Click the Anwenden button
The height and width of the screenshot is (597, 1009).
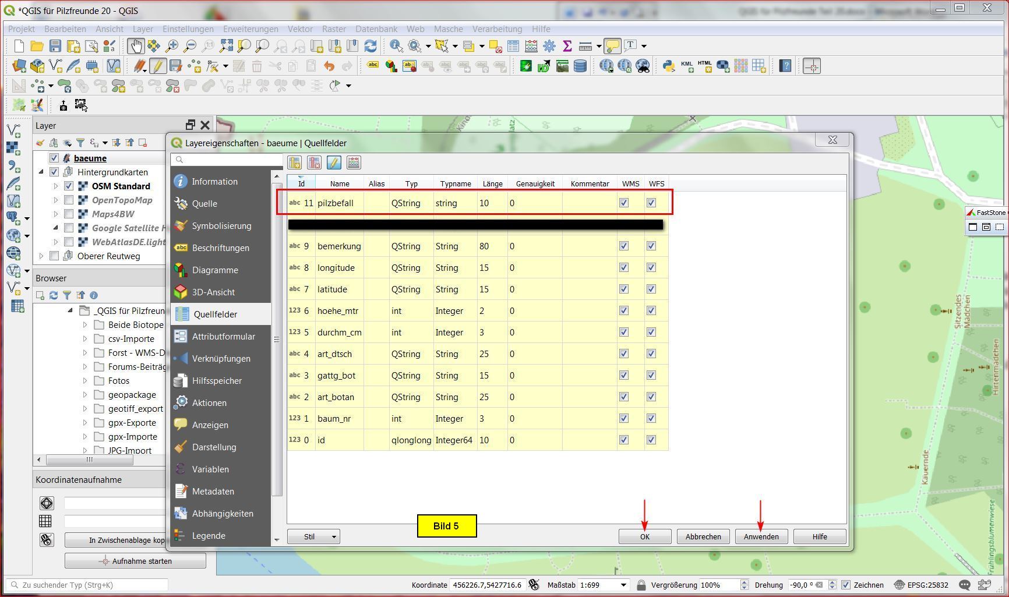click(x=761, y=536)
